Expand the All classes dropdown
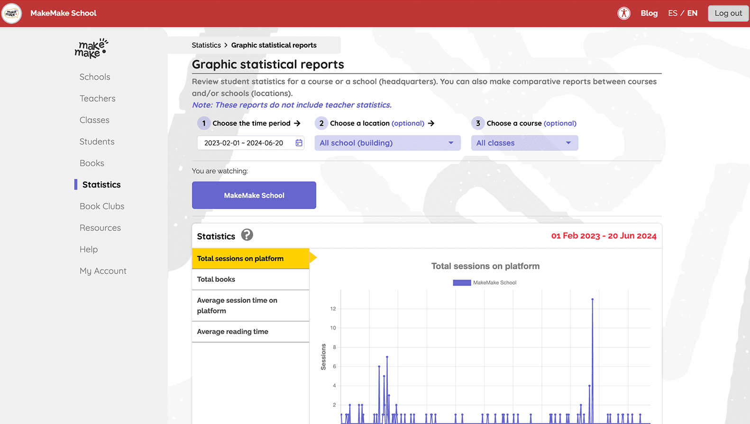The image size is (750, 424). point(524,143)
